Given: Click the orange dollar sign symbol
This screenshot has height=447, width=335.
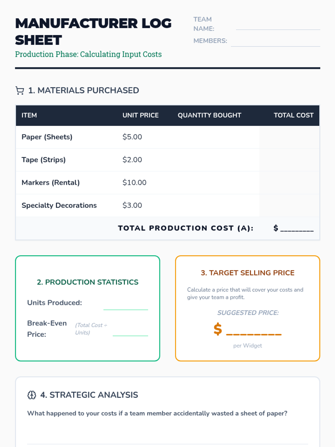Looking at the screenshot, I should (x=218, y=329).
